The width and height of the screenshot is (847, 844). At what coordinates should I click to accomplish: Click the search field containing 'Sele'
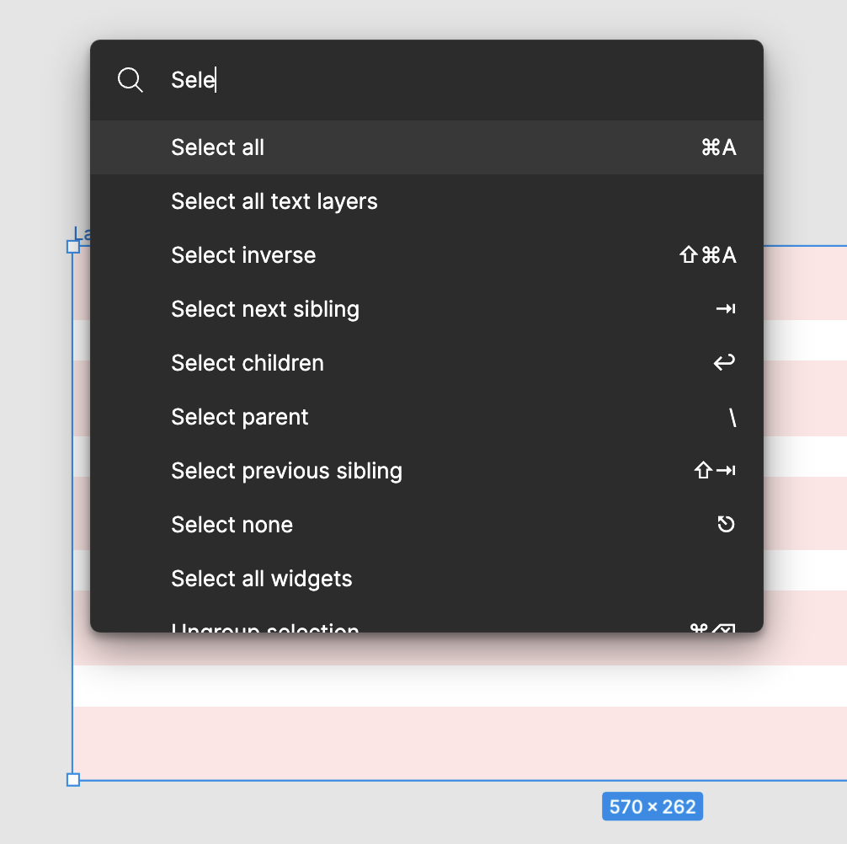tap(421, 80)
